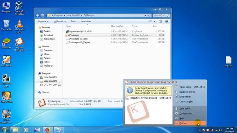Screen dimensions: 237x133
Task: Choose Clavier visuel in Keyman menu
Action: (x=190, y=87)
